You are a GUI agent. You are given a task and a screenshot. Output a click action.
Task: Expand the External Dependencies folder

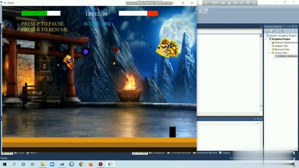tap(269, 42)
